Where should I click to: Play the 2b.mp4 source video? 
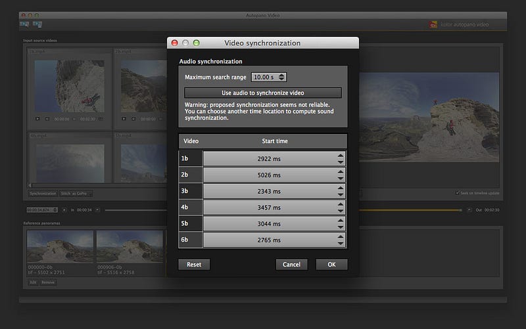point(124,119)
